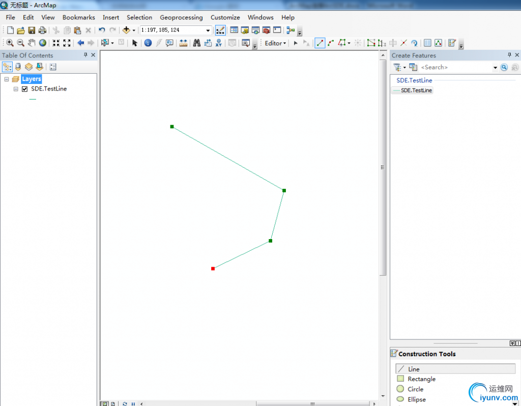Open the File menu
Viewport: 521px width, 406px height.
pos(10,17)
